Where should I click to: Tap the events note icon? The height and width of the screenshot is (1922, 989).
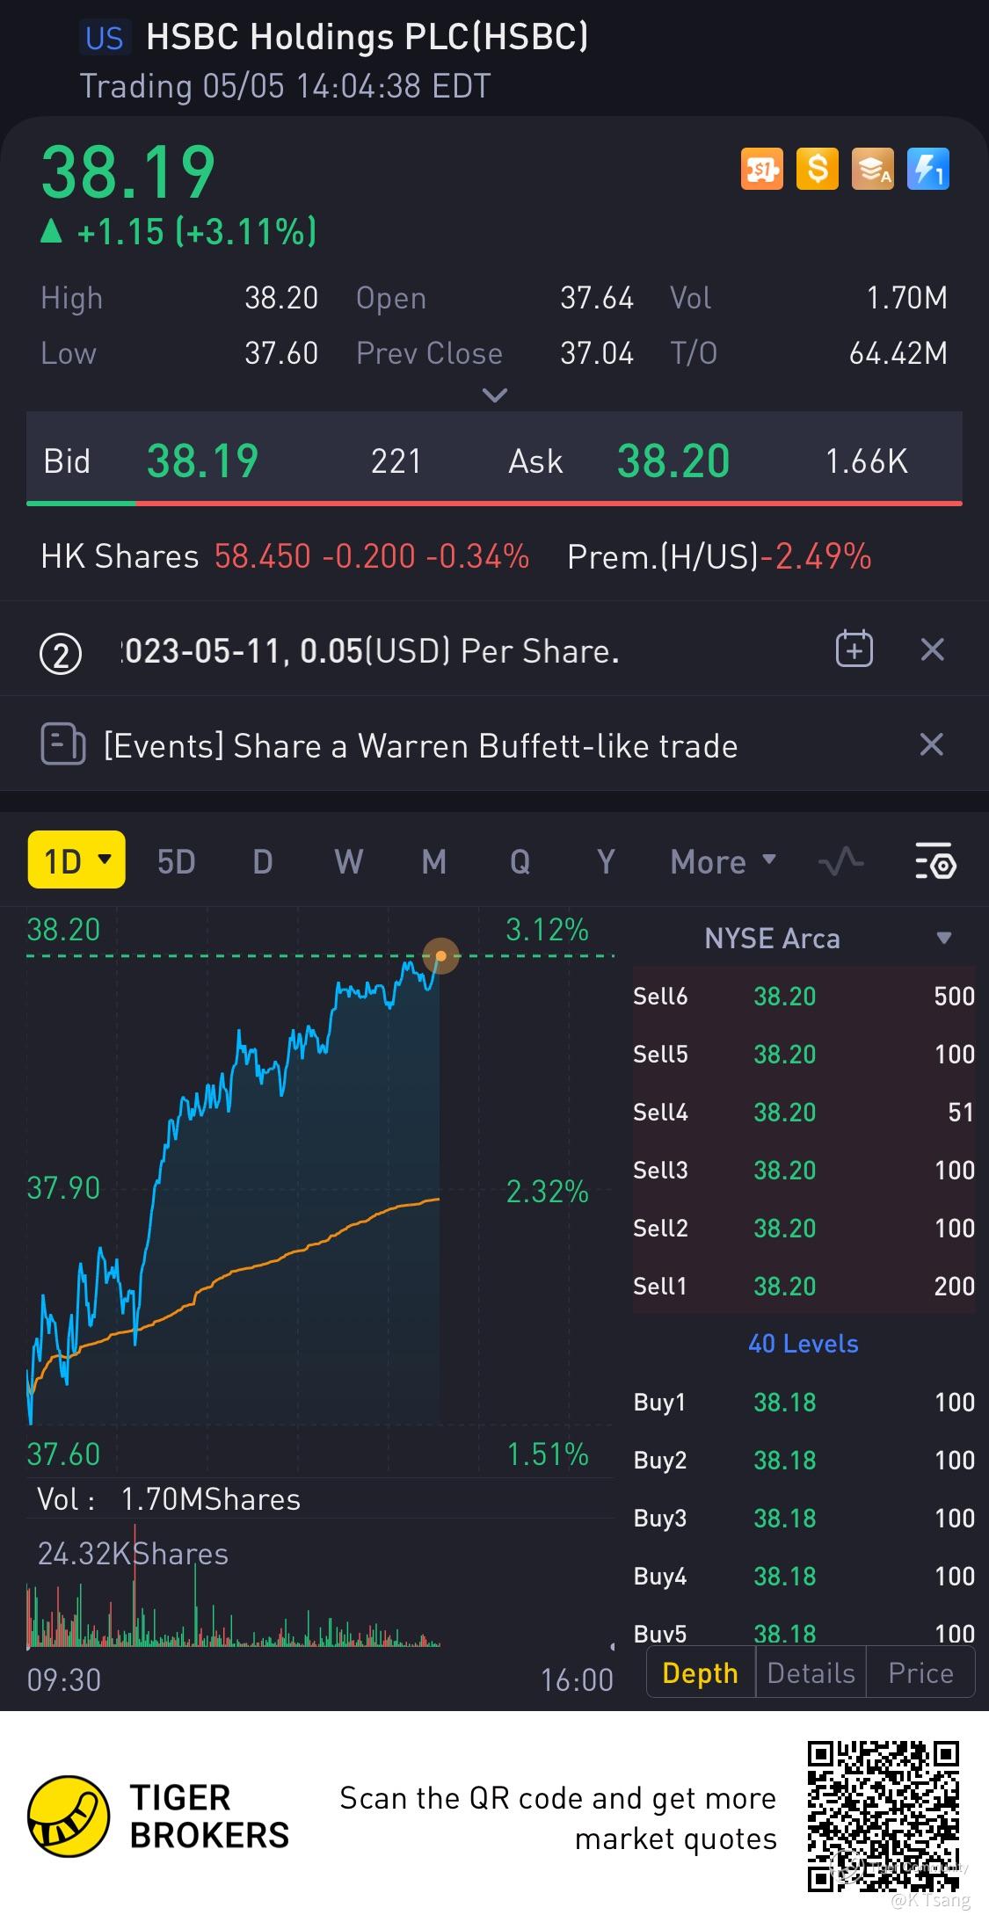(x=63, y=744)
